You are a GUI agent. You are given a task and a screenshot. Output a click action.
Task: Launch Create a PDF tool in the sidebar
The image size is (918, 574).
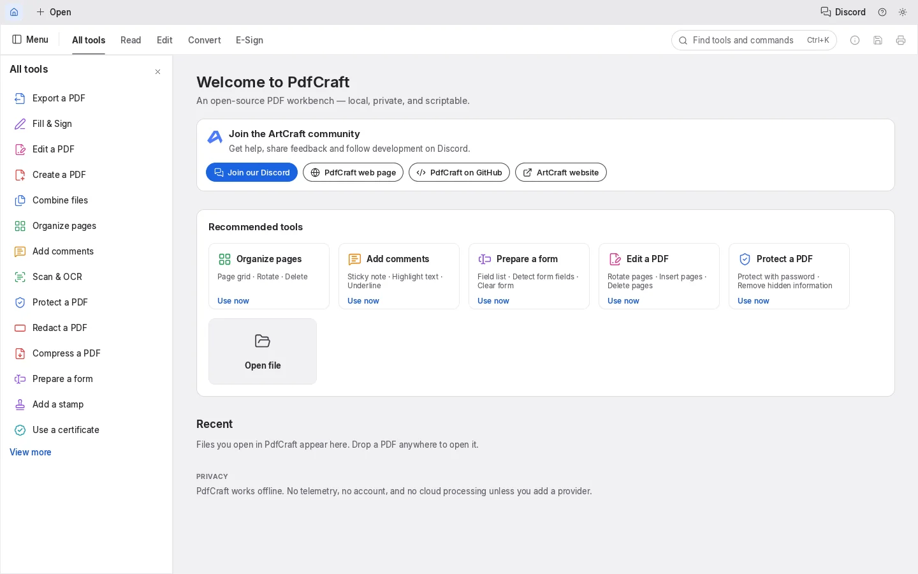point(86,175)
